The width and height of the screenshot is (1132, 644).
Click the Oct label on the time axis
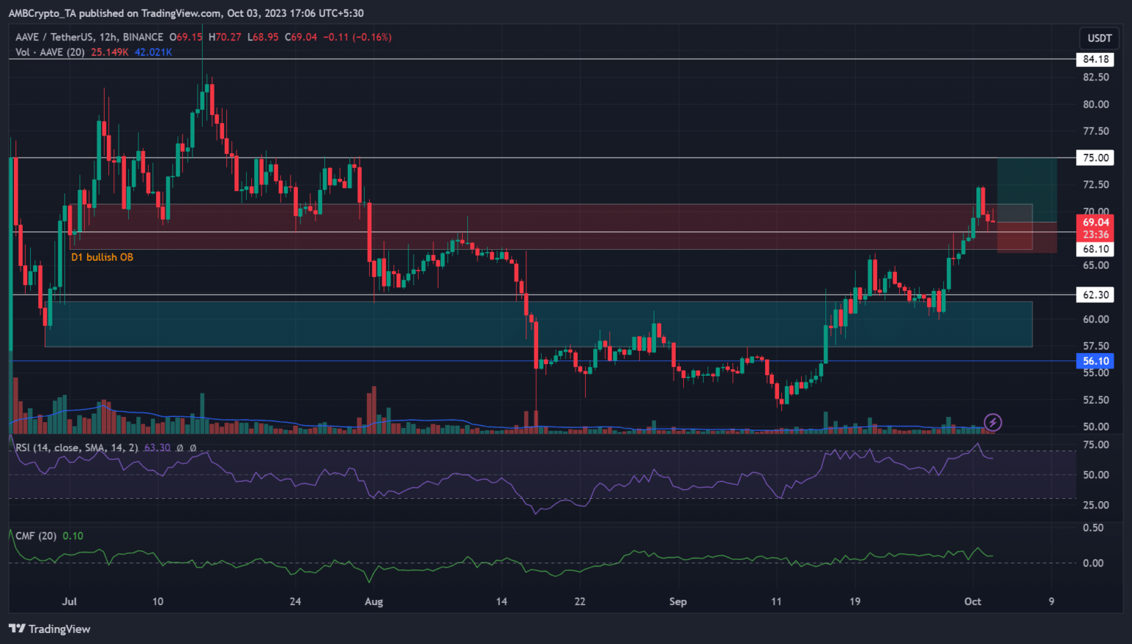972,601
